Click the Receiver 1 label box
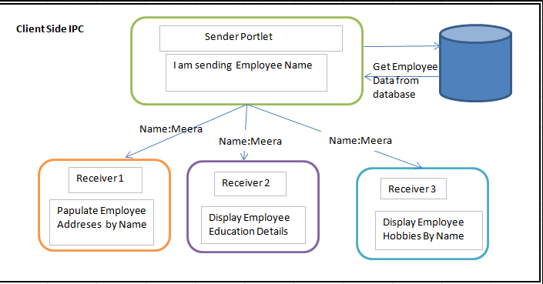Image resolution: width=543 pixels, height=284 pixels. click(x=106, y=180)
